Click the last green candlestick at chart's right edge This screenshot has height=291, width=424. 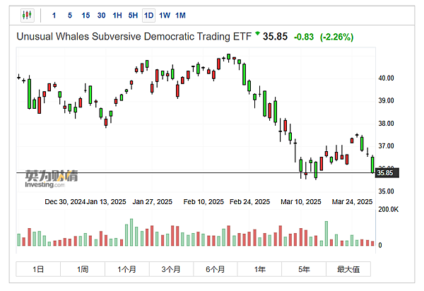372,165
